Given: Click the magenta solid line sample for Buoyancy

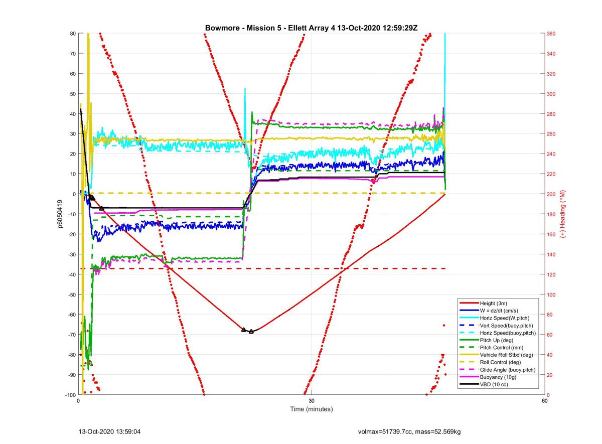Looking at the screenshot, I should (x=469, y=377).
